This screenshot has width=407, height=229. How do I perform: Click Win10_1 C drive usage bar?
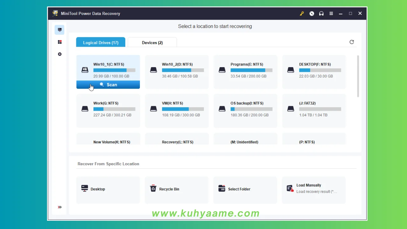click(114, 70)
